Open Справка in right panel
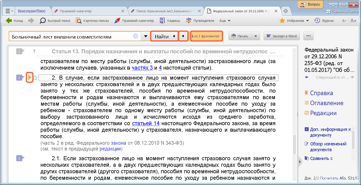 (x=319, y=93)
